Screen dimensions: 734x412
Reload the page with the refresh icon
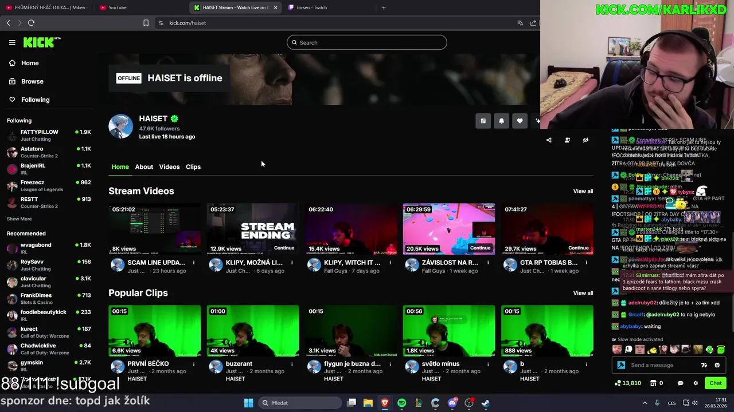click(32, 23)
